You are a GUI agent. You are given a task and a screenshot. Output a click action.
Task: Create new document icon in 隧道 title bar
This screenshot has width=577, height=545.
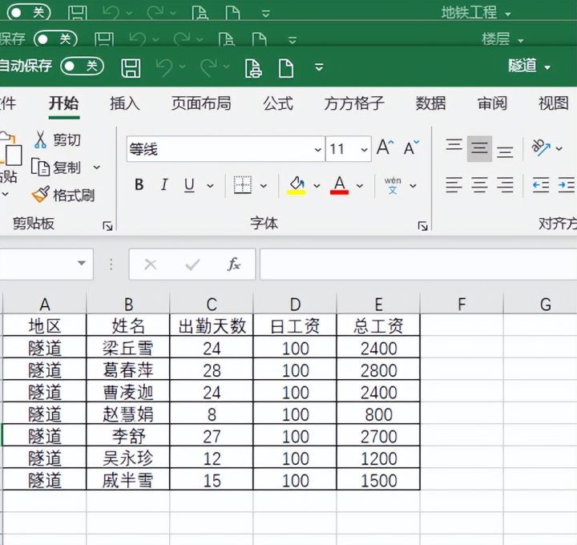pyautogui.click(x=286, y=68)
